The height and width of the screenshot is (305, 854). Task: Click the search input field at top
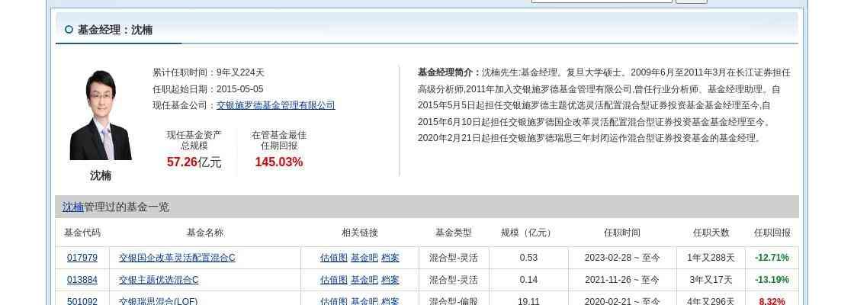601,1
